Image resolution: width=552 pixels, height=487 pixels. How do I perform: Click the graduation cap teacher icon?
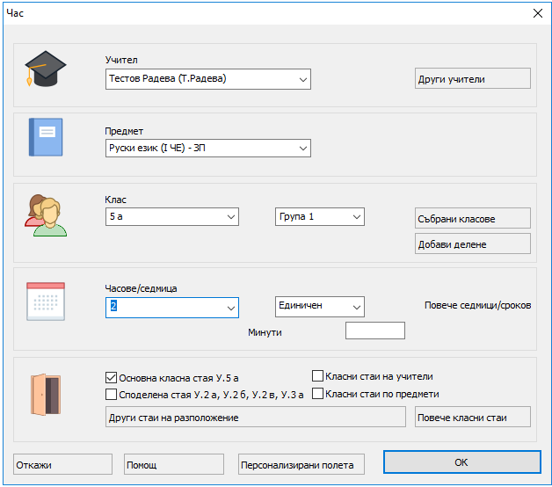(46, 69)
